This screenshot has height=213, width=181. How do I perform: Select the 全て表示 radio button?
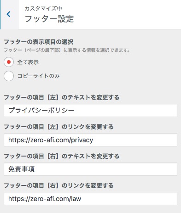coord(9,62)
